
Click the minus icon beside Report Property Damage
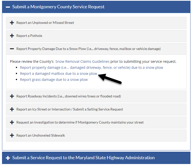click(x=12, y=49)
